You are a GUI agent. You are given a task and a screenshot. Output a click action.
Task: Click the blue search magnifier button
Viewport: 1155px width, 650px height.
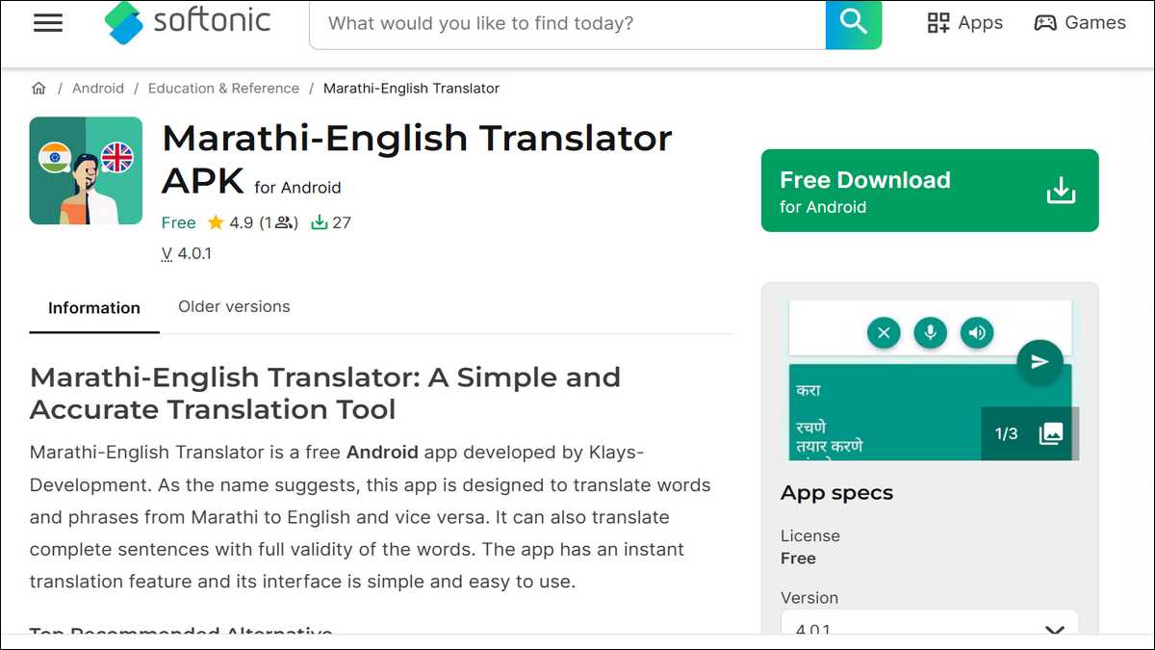854,24
